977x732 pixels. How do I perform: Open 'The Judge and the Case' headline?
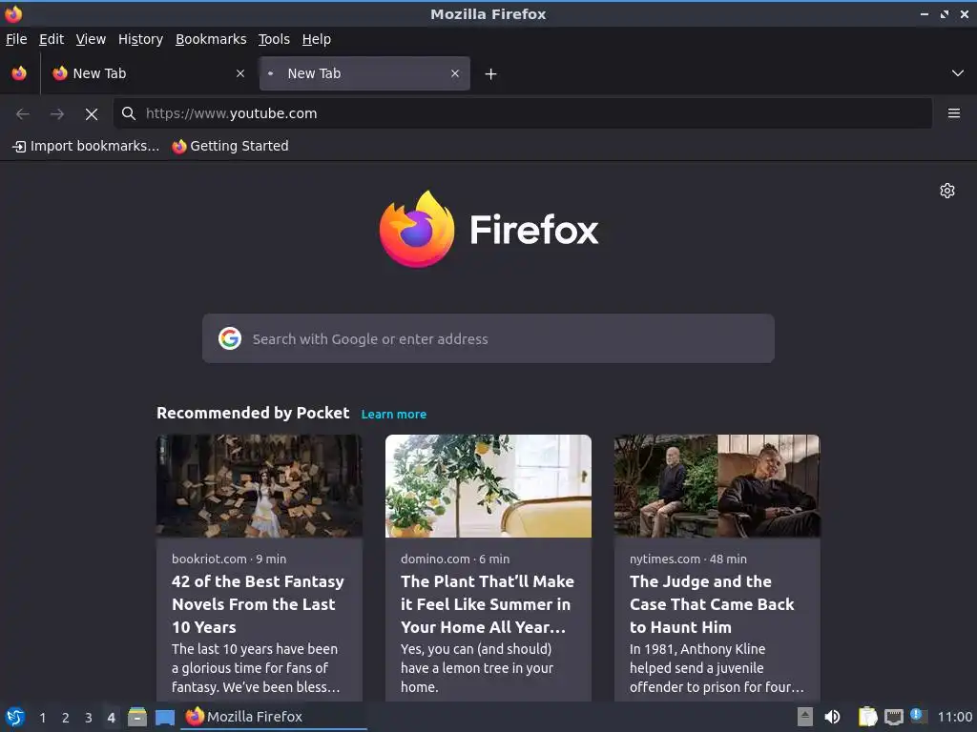712,604
